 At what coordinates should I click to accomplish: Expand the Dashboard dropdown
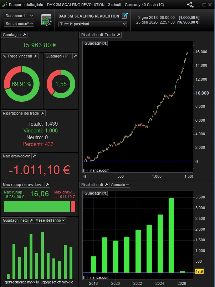tap(19, 16)
